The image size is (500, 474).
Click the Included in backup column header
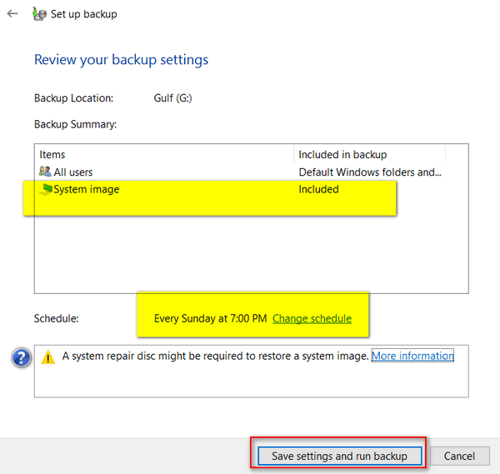pyautogui.click(x=370, y=155)
